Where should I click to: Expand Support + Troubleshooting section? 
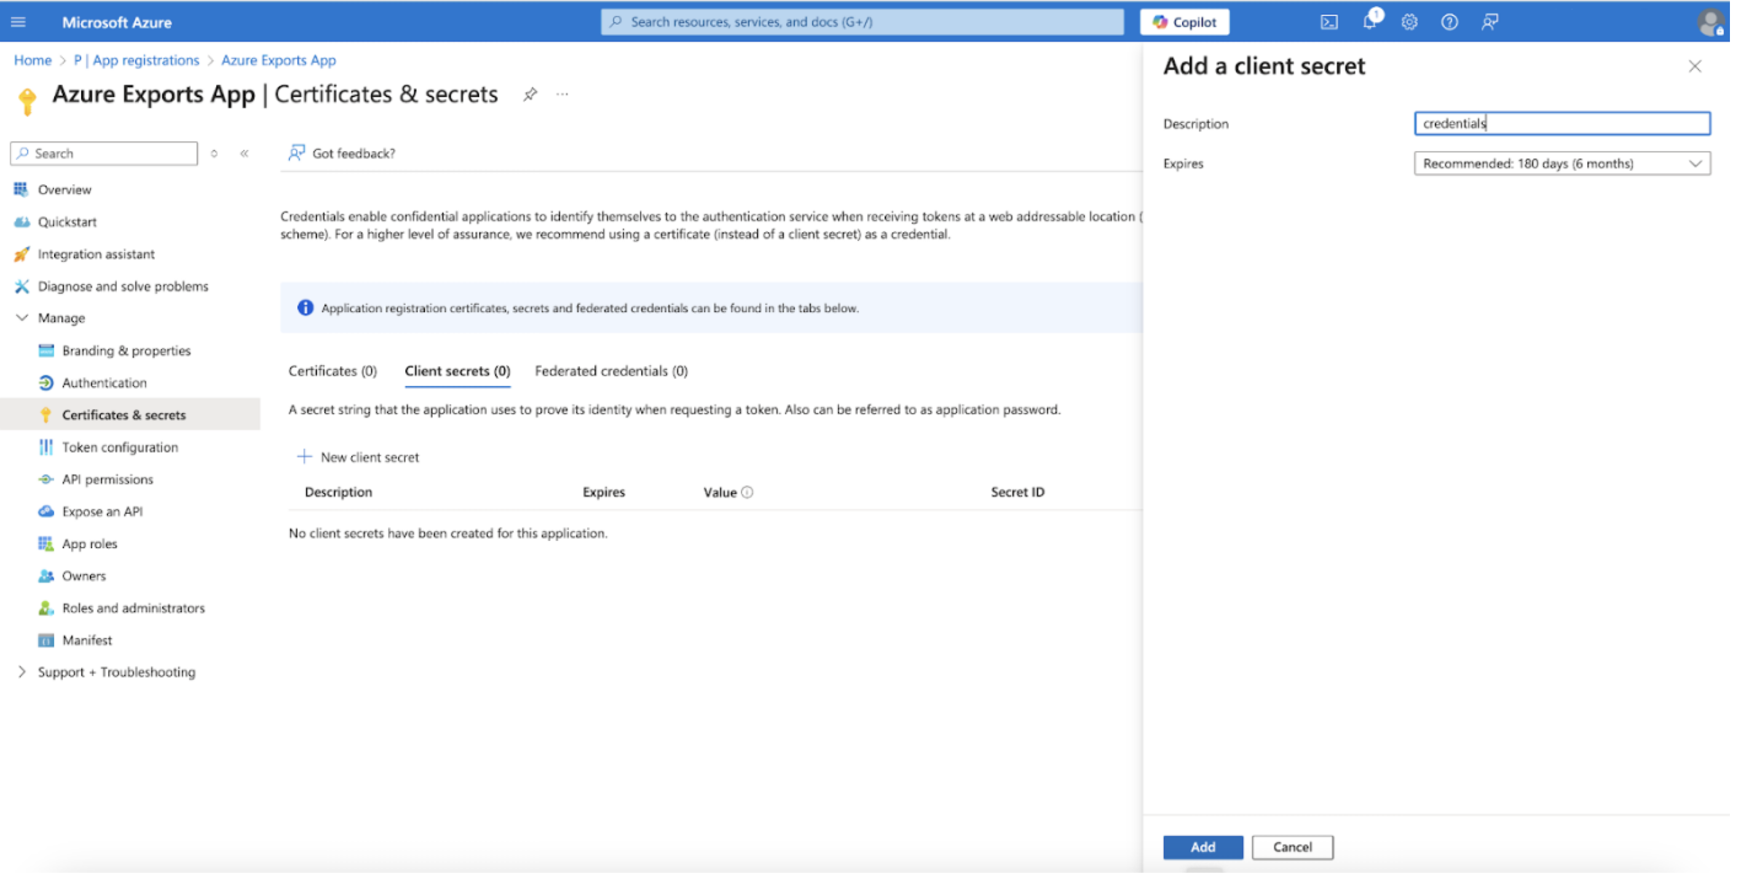click(22, 672)
